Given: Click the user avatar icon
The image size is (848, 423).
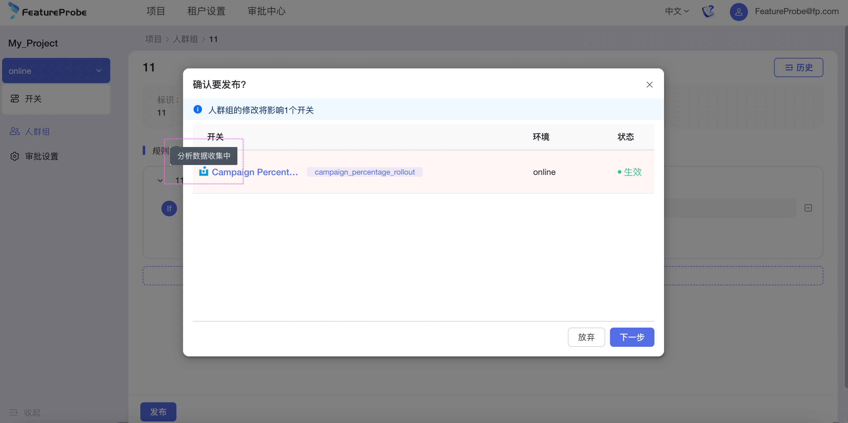Looking at the screenshot, I should pyautogui.click(x=738, y=12).
